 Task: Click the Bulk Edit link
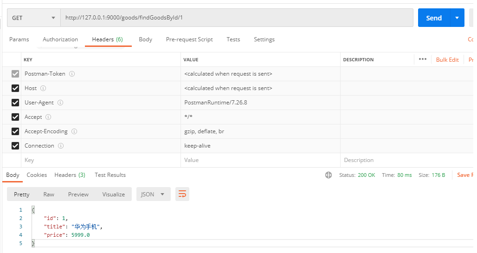pyautogui.click(x=447, y=60)
